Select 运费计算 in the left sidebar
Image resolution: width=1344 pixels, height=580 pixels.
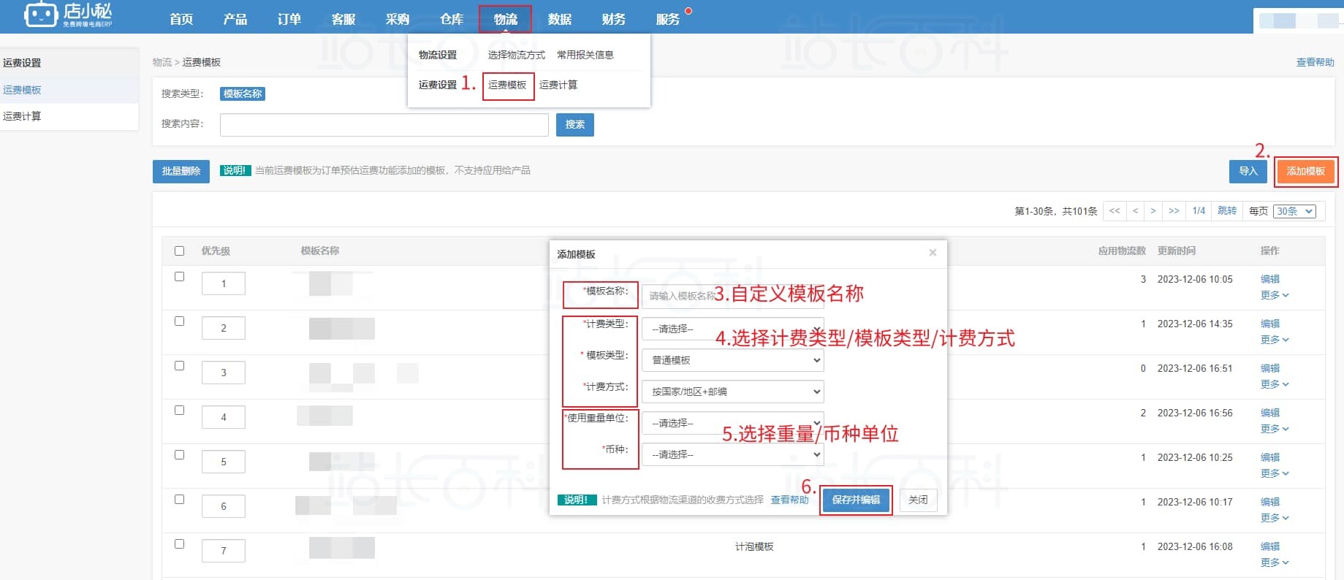point(22,116)
